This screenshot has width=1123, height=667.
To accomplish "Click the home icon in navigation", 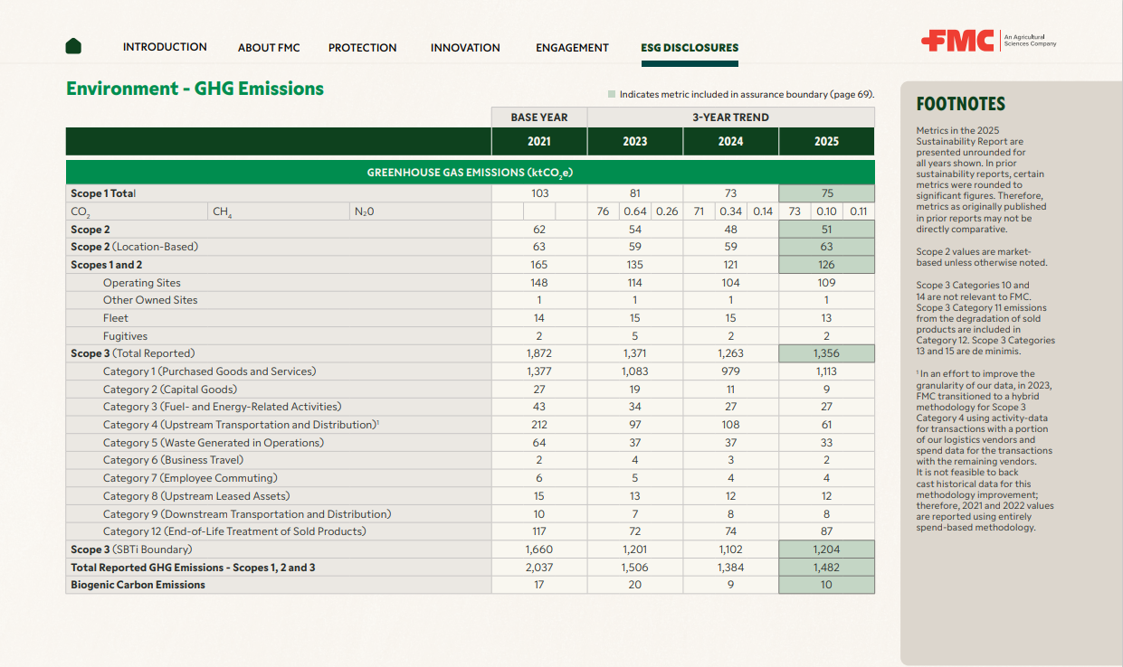I will pos(74,46).
